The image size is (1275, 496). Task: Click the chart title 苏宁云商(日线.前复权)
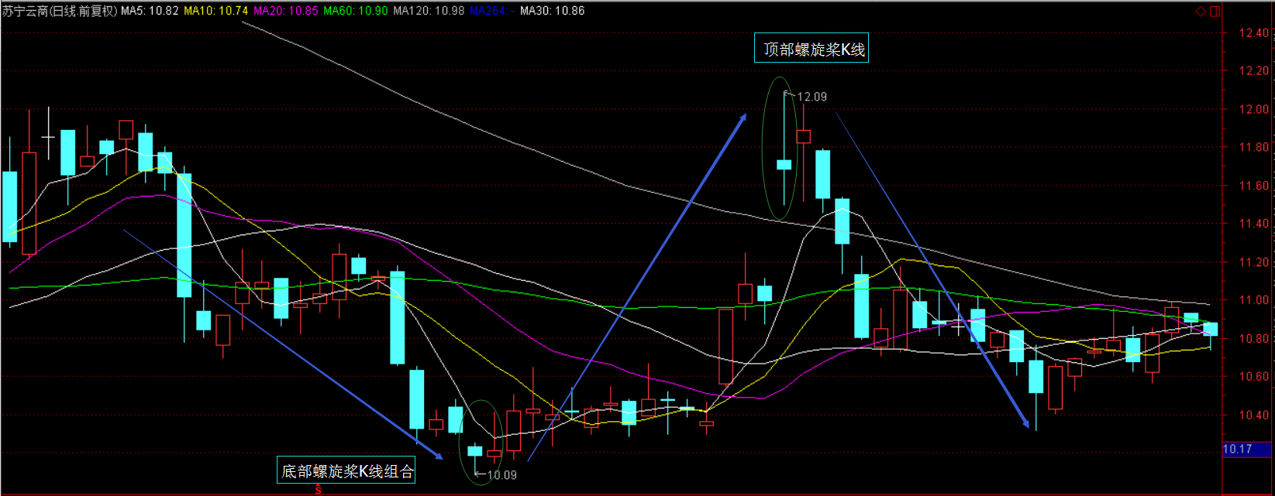pos(60,11)
